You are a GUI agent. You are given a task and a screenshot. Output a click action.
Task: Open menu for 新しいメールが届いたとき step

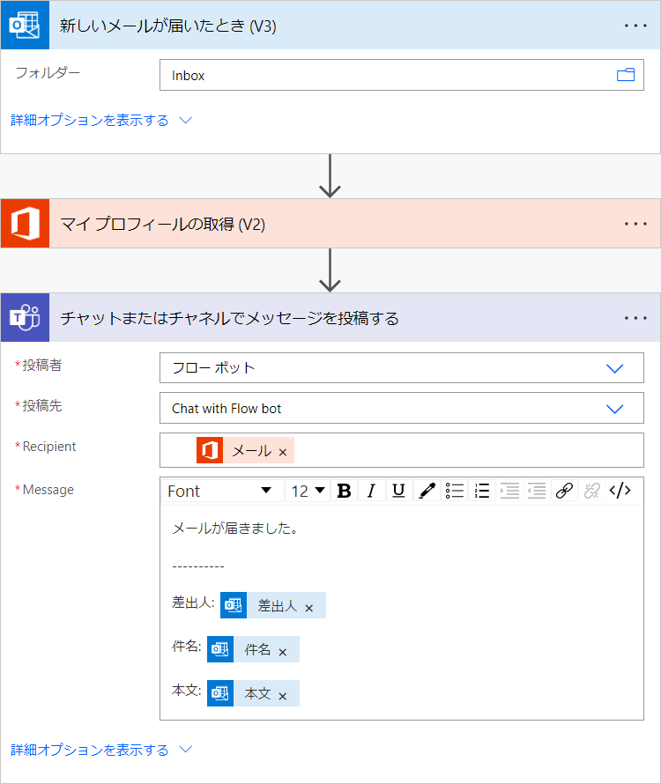pyautogui.click(x=635, y=26)
